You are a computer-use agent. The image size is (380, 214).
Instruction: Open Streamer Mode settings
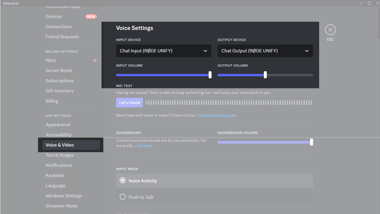point(61,206)
